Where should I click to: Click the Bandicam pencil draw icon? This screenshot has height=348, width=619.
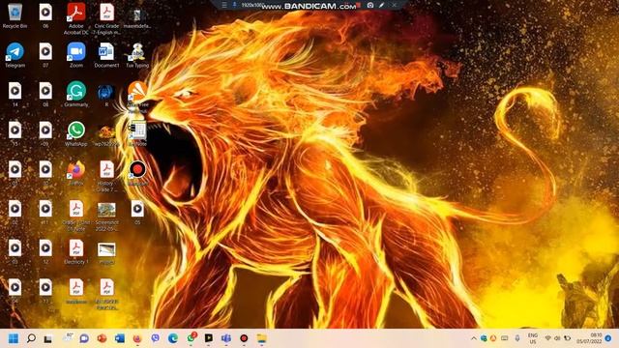pos(382,5)
